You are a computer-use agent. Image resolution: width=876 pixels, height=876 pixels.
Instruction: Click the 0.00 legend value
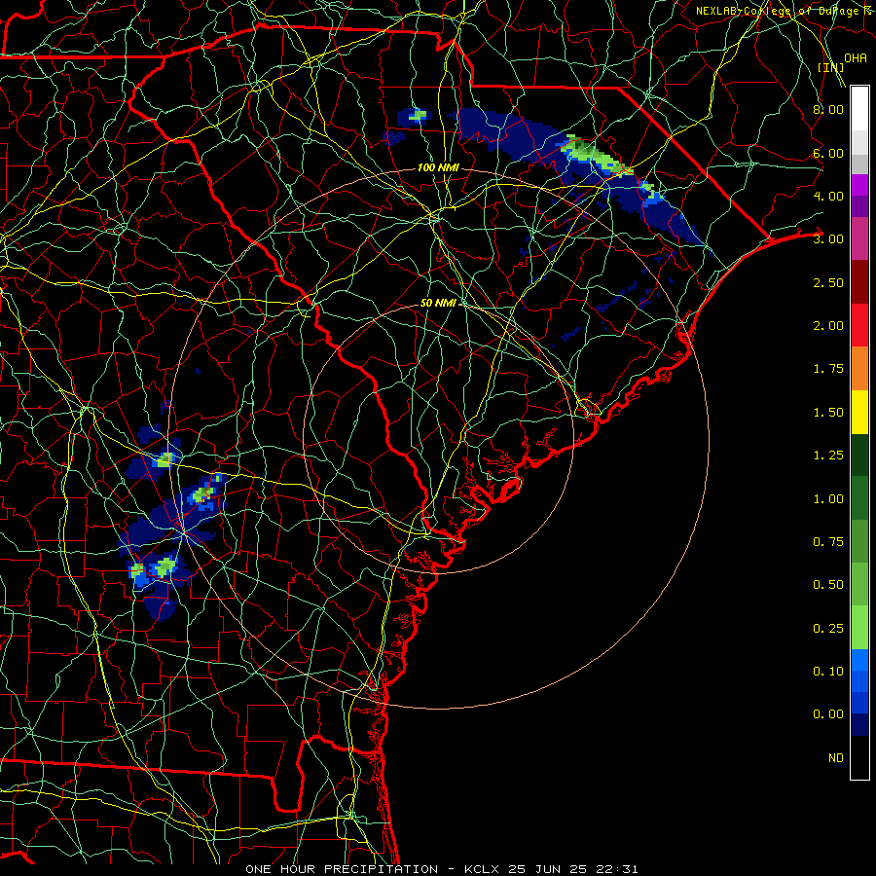pyautogui.click(x=828, y=714)
